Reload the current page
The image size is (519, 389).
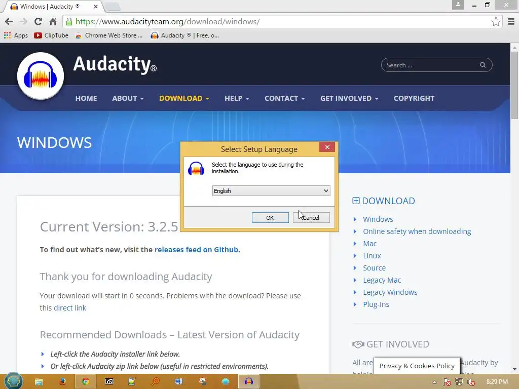click(x=38, y=22)
